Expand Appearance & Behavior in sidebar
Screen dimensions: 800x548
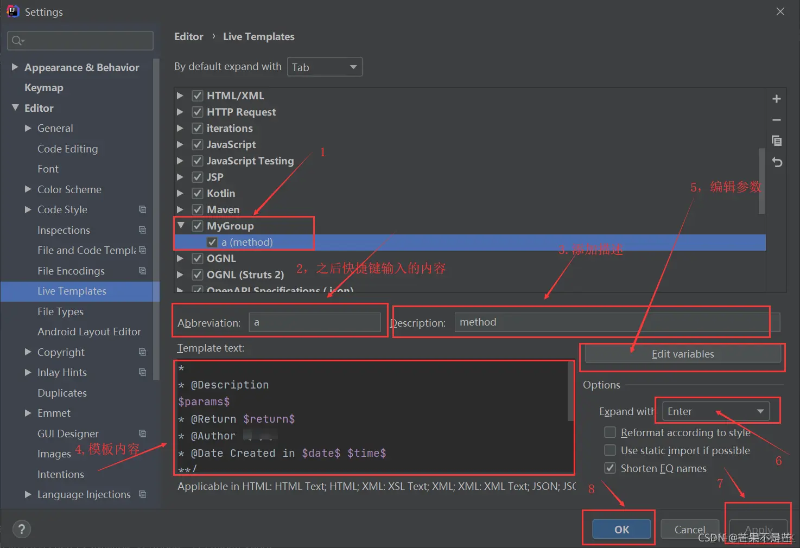pyautogui.click(x=15, y=67)
